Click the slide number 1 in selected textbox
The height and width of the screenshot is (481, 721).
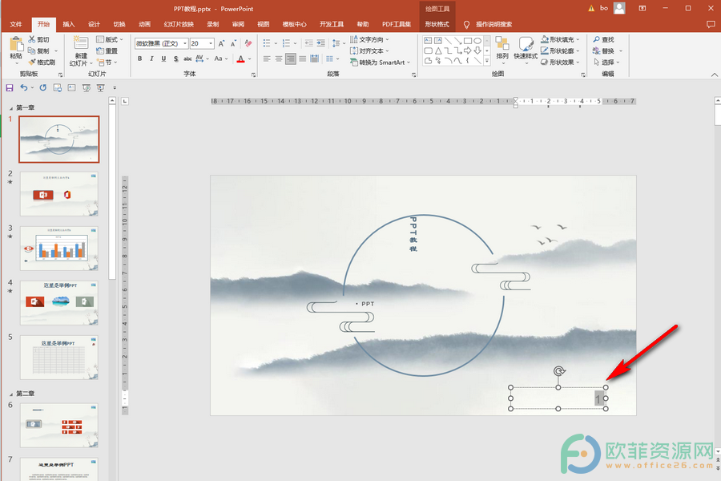coord(598,398)
